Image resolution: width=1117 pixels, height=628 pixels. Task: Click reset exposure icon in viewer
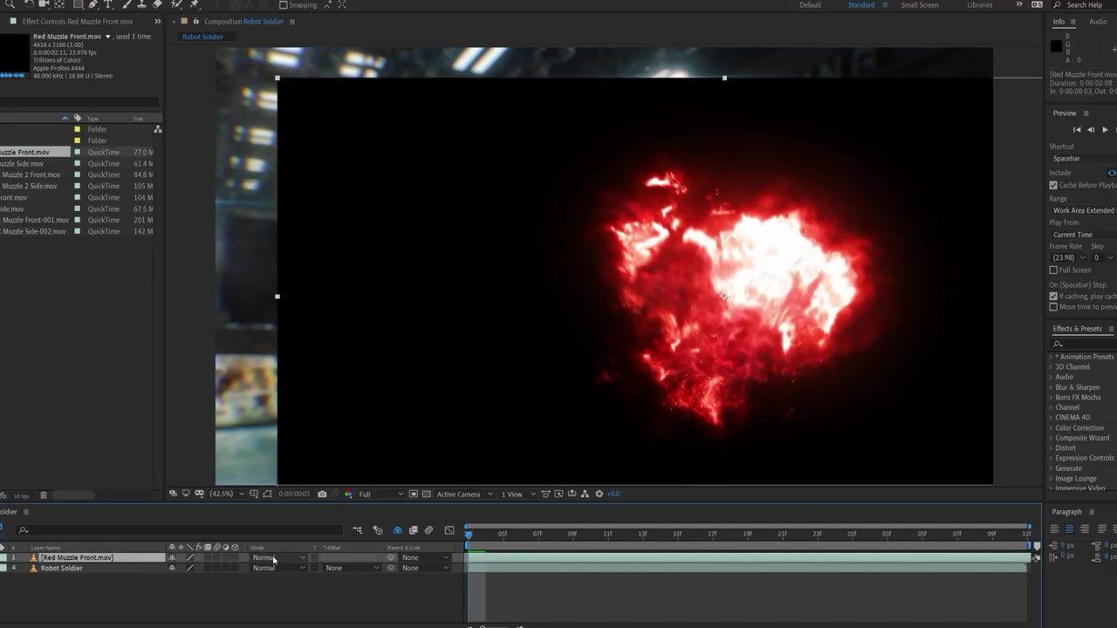(x=600, y=494)
